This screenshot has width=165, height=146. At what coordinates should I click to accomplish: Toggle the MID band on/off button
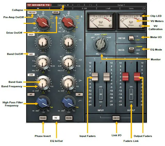(31, 54)
